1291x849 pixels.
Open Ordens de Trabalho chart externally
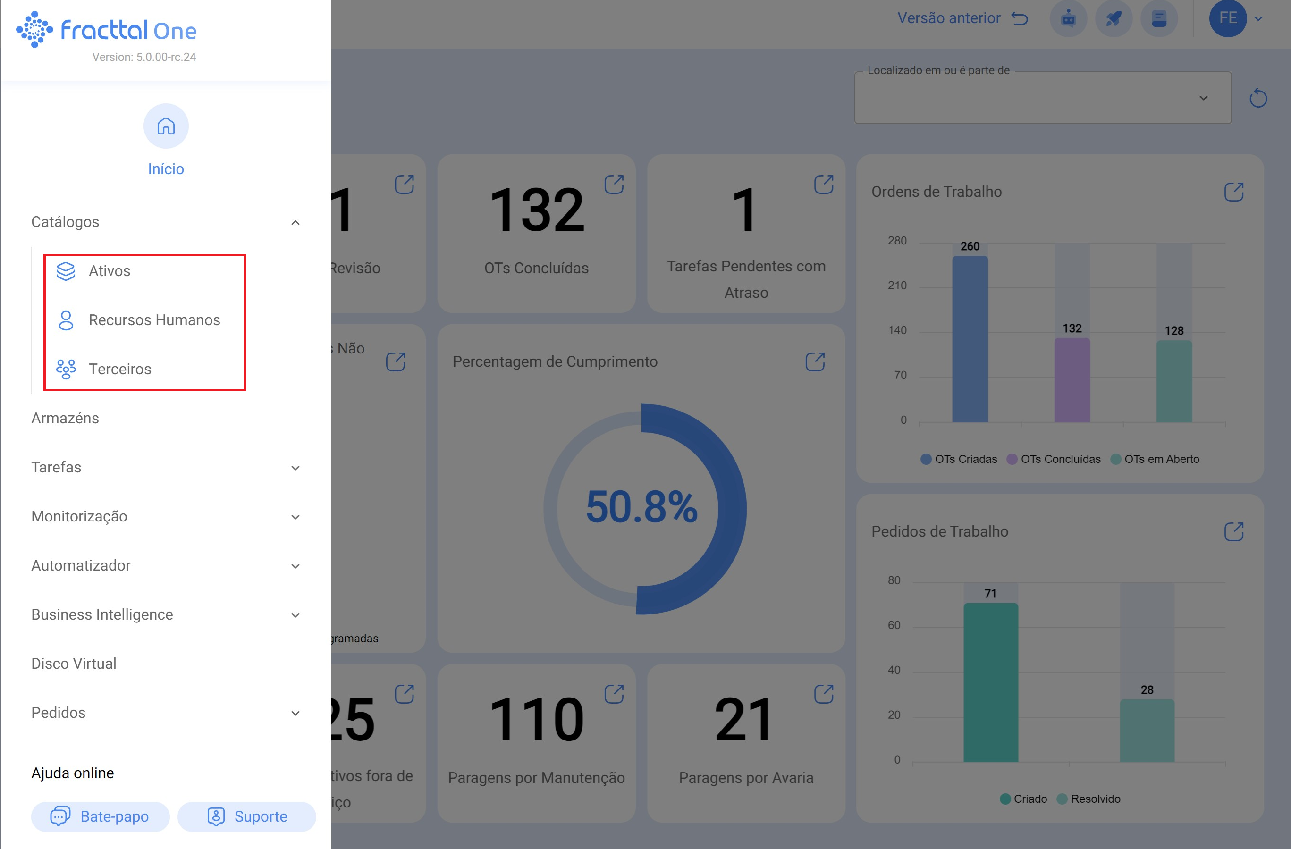(1233, 192)
